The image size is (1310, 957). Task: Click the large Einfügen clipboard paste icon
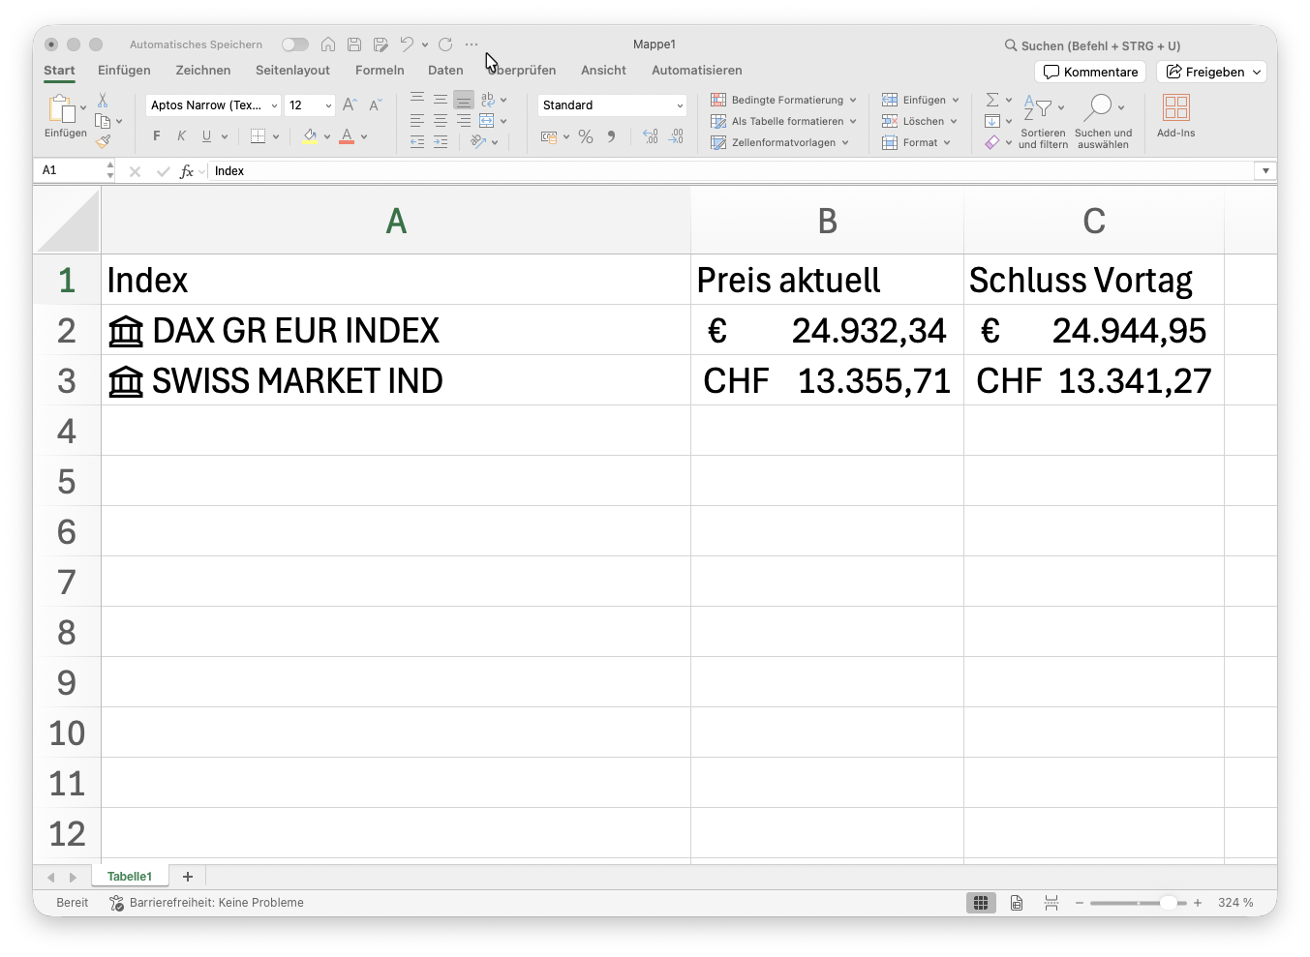[x=62, y=109]
